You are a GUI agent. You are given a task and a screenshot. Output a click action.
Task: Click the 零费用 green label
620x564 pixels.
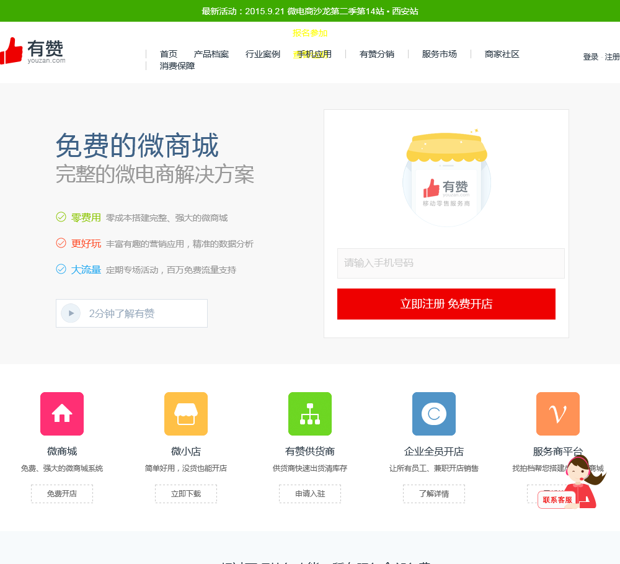[x=86, y=217]
